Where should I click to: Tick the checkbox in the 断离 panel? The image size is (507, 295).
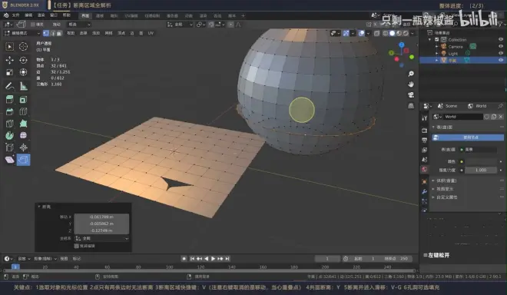tap(77, 246)
